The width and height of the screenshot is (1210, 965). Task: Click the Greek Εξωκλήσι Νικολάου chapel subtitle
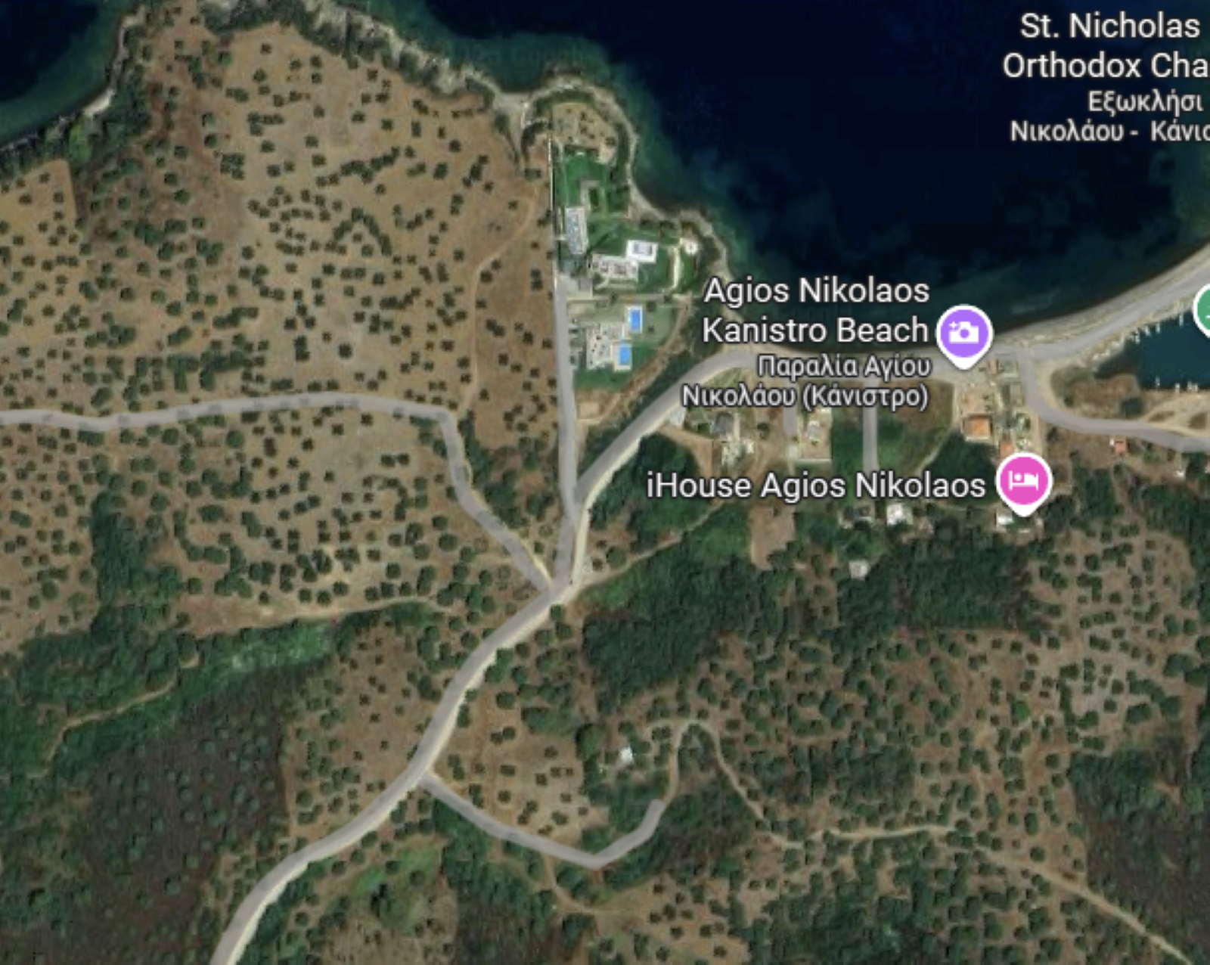[1109, 116]
